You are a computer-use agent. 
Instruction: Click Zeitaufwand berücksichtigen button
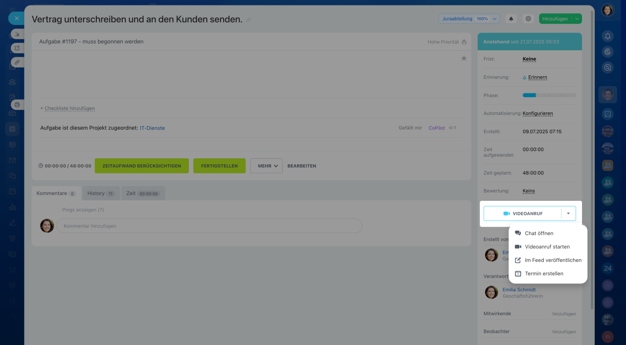click(142, 166)
